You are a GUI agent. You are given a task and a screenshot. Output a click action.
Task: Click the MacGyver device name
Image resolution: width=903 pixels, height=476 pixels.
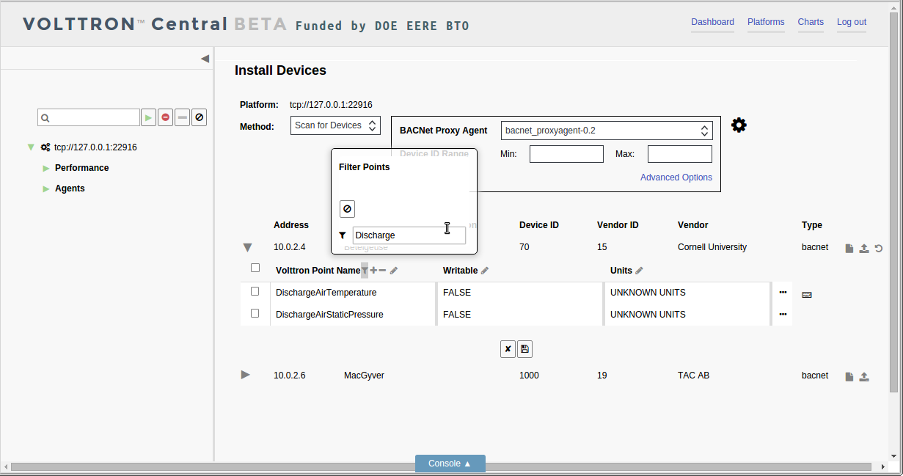[x=364, y=376]
